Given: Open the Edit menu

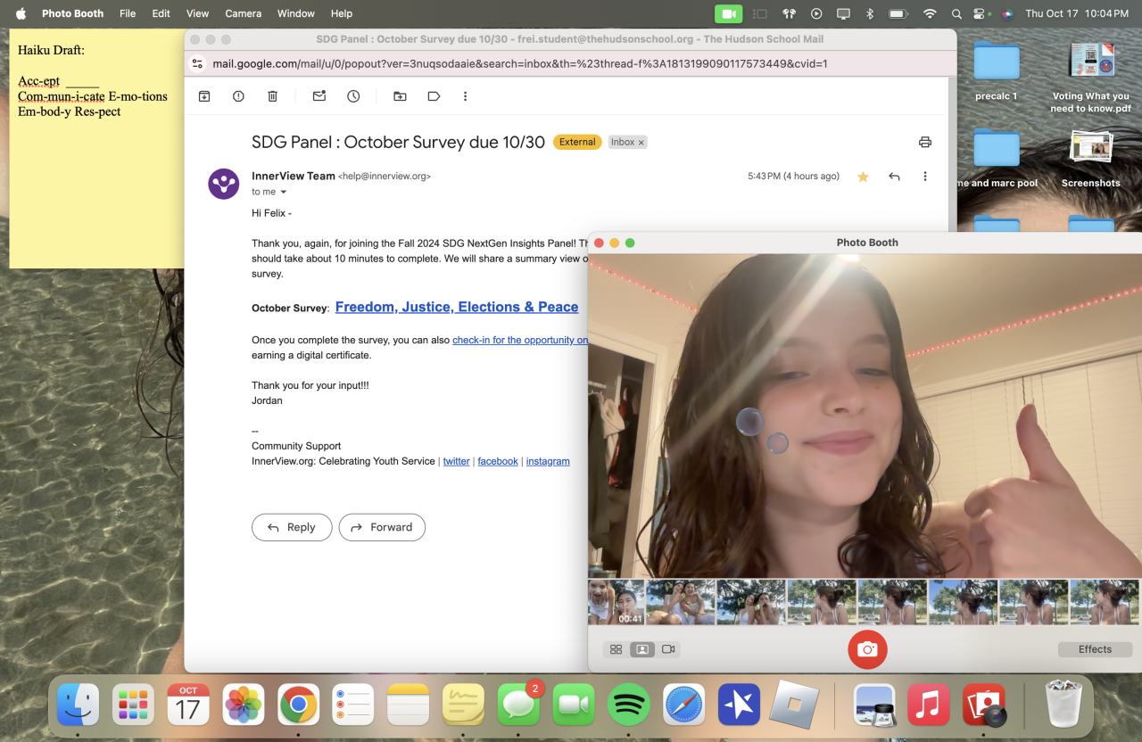Looking at the screenshot, I should (x=161, y=13).
